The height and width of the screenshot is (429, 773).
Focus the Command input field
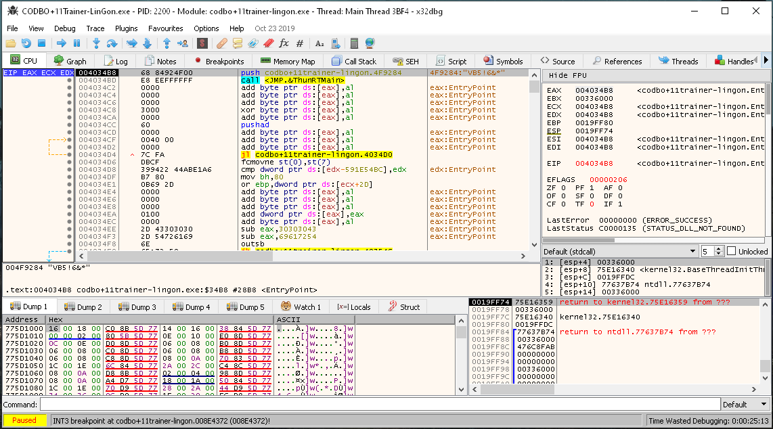(380, 405)
